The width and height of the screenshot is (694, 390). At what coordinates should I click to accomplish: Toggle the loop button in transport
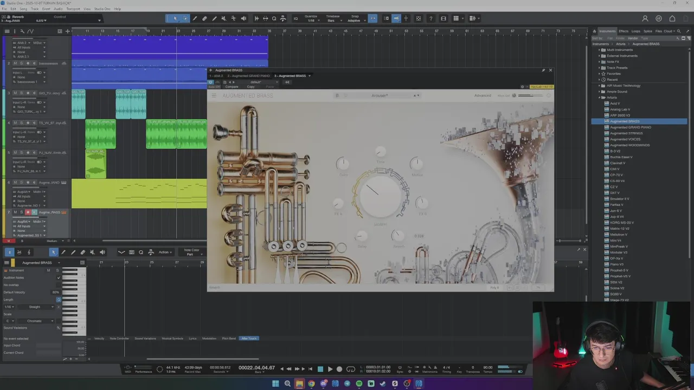coord(350,369)
